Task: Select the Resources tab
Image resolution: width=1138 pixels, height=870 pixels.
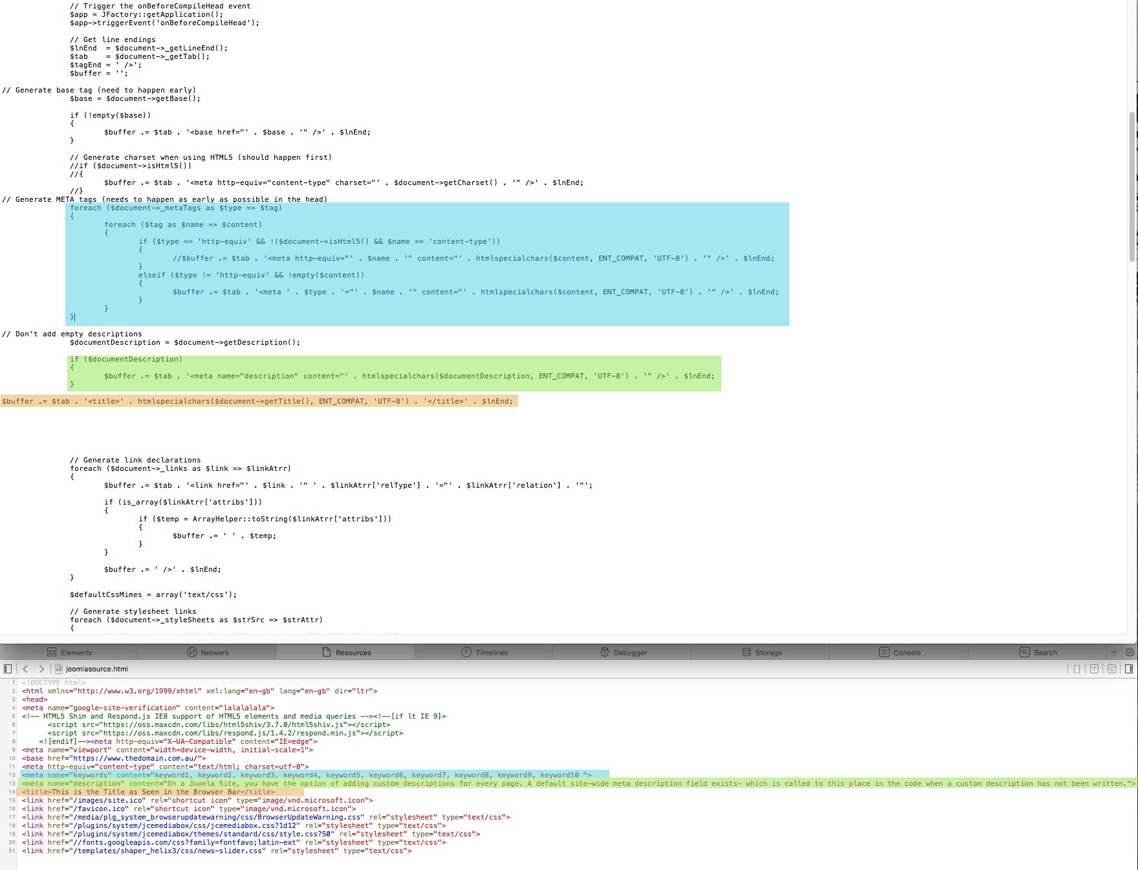Action: point(346,653)
